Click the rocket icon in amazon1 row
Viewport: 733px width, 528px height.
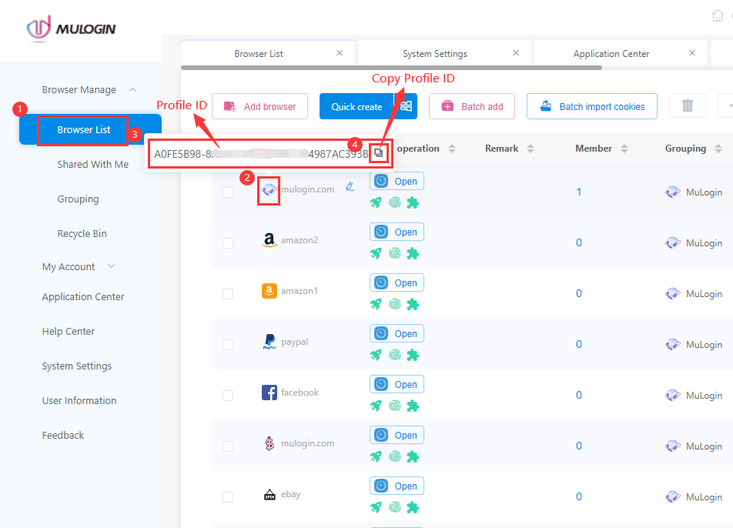click(x=376, y=304)
